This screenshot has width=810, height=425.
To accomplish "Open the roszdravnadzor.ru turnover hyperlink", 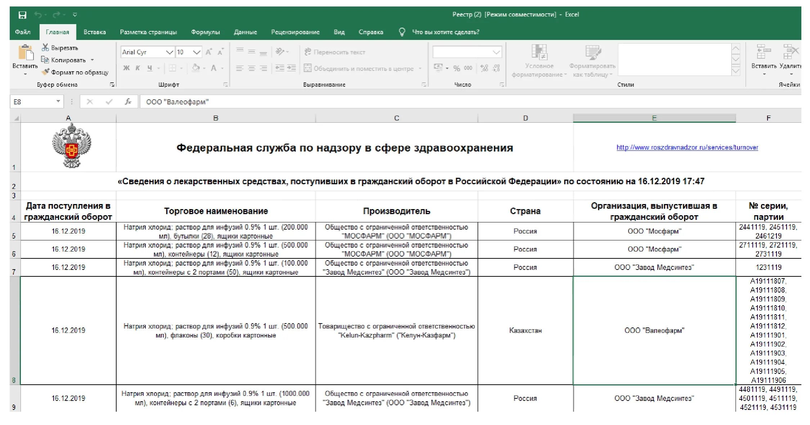I will [687, 148].
